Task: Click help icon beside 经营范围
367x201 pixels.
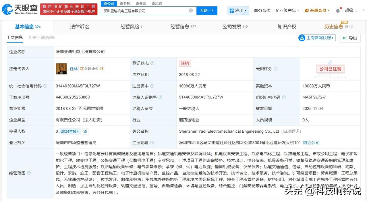Action: [29, 173]
